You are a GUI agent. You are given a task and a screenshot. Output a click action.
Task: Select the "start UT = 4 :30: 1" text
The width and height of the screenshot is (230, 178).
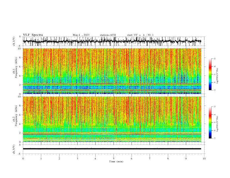[x=140, y=35]
